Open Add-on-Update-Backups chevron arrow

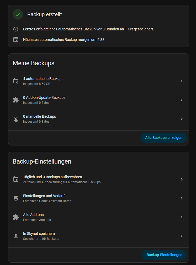pyautogui.click(x=181, y=100)
